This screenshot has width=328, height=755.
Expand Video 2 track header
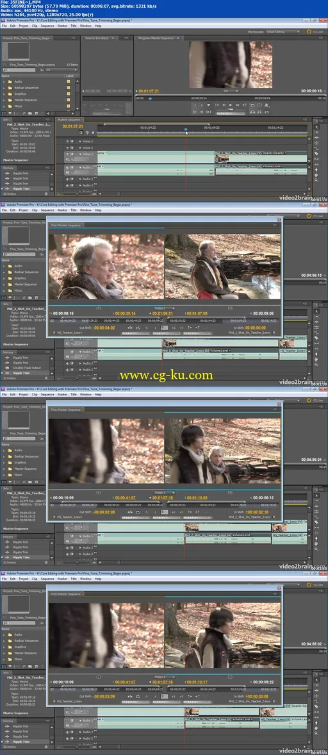click(x=80, y=148)
